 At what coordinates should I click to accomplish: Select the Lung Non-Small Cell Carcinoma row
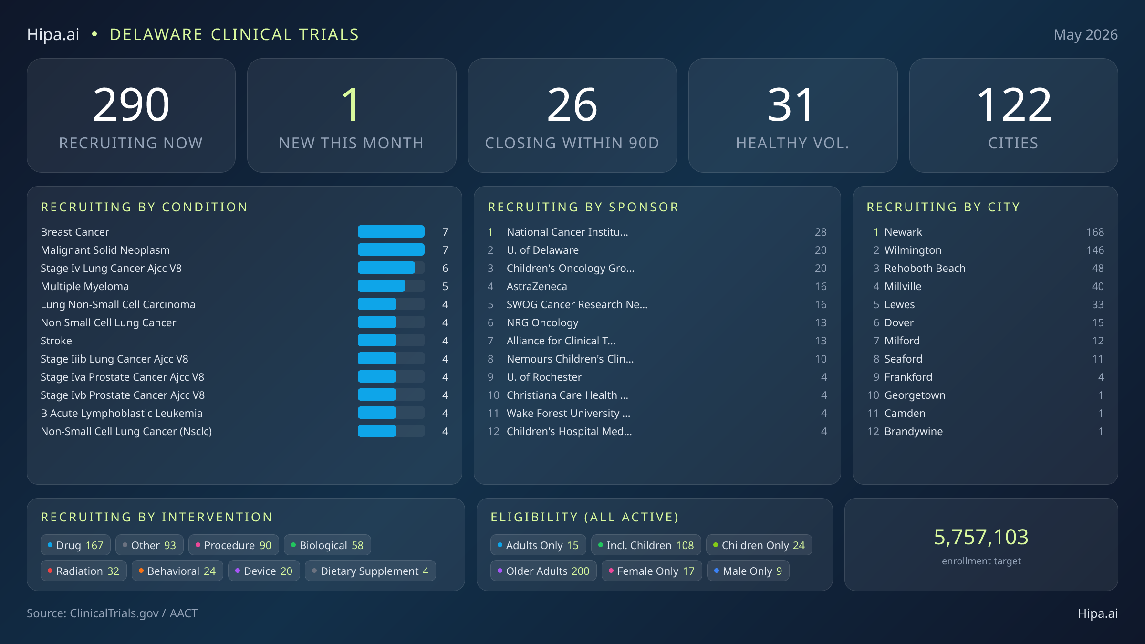click(x=244, y=304)
